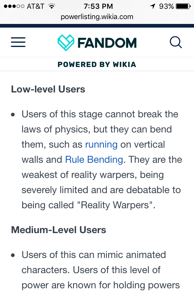Click the "Reality Warpers" quoted text
Screen dimensions: 194x291
(116, 205)
